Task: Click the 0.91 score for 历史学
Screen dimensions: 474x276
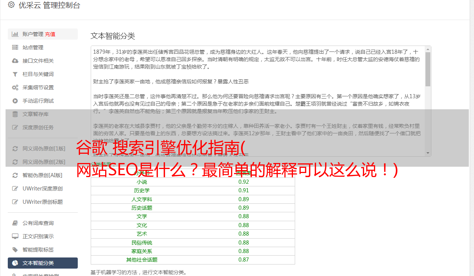Action: [244, 190]
